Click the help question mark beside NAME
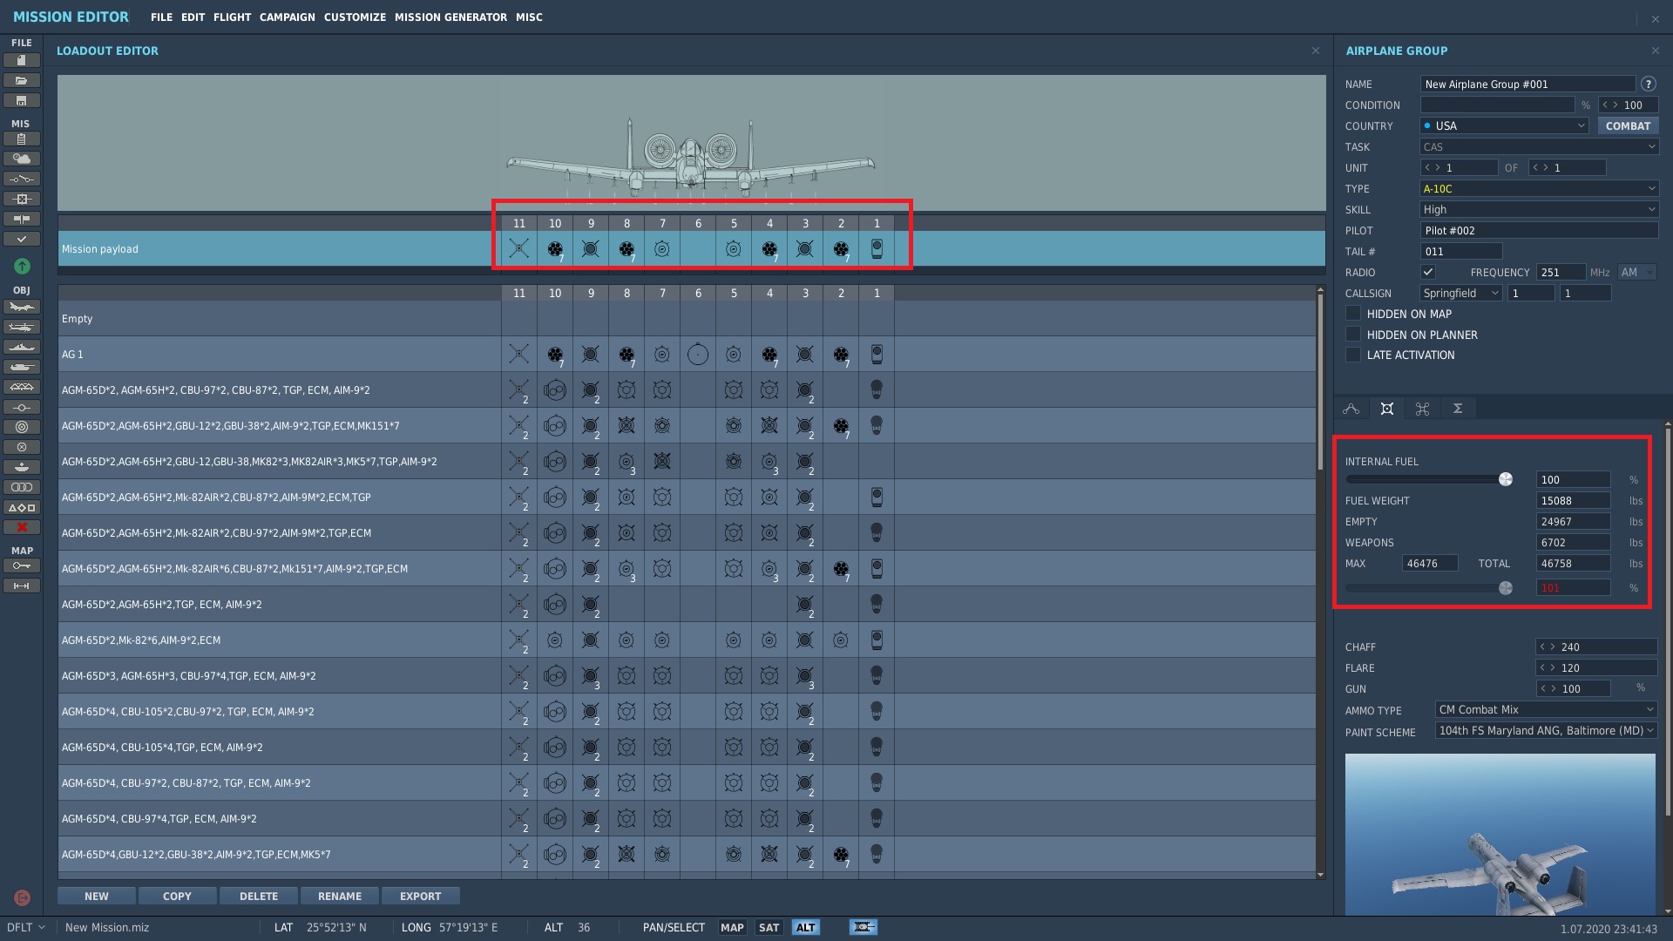 click(x=1649, y=85)
